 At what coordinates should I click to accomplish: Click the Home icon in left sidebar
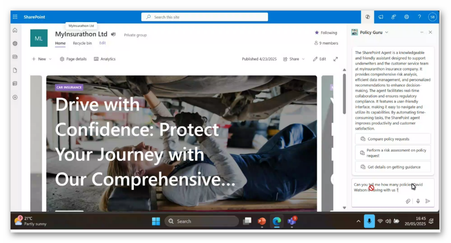(15, 30)
